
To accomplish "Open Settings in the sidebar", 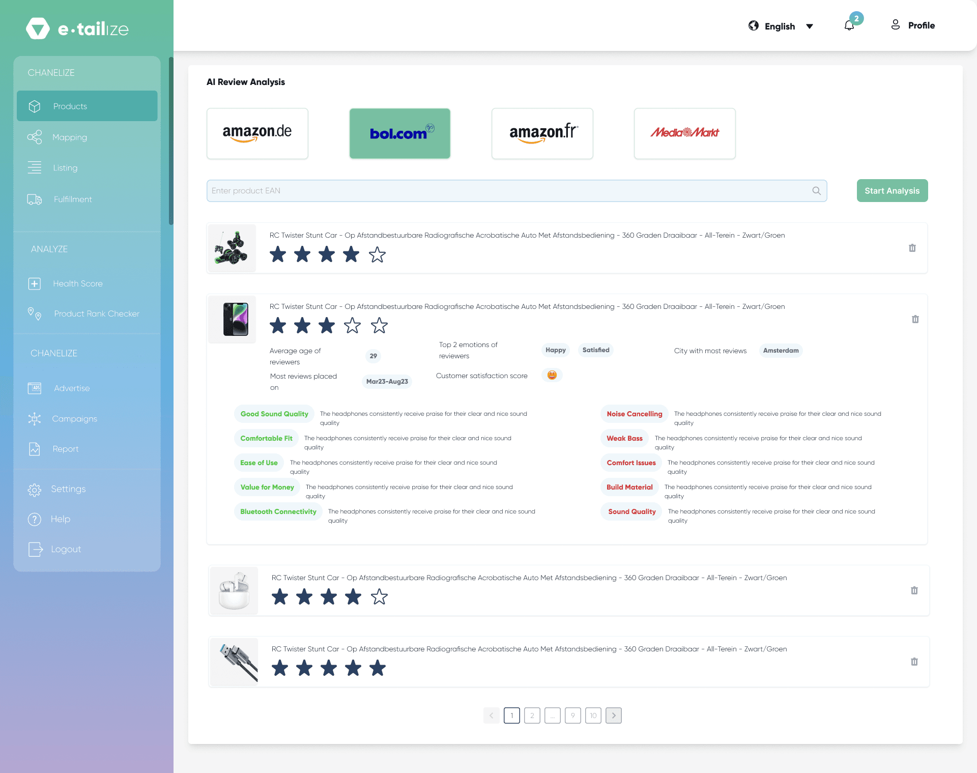I will pyautogui.click(x=68, y=489).
